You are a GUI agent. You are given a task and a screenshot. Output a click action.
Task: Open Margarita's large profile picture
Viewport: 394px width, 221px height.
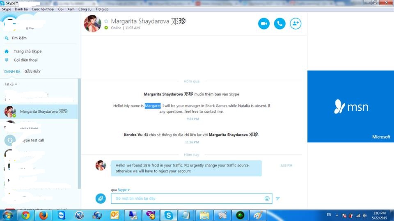(x=92, y=24)
